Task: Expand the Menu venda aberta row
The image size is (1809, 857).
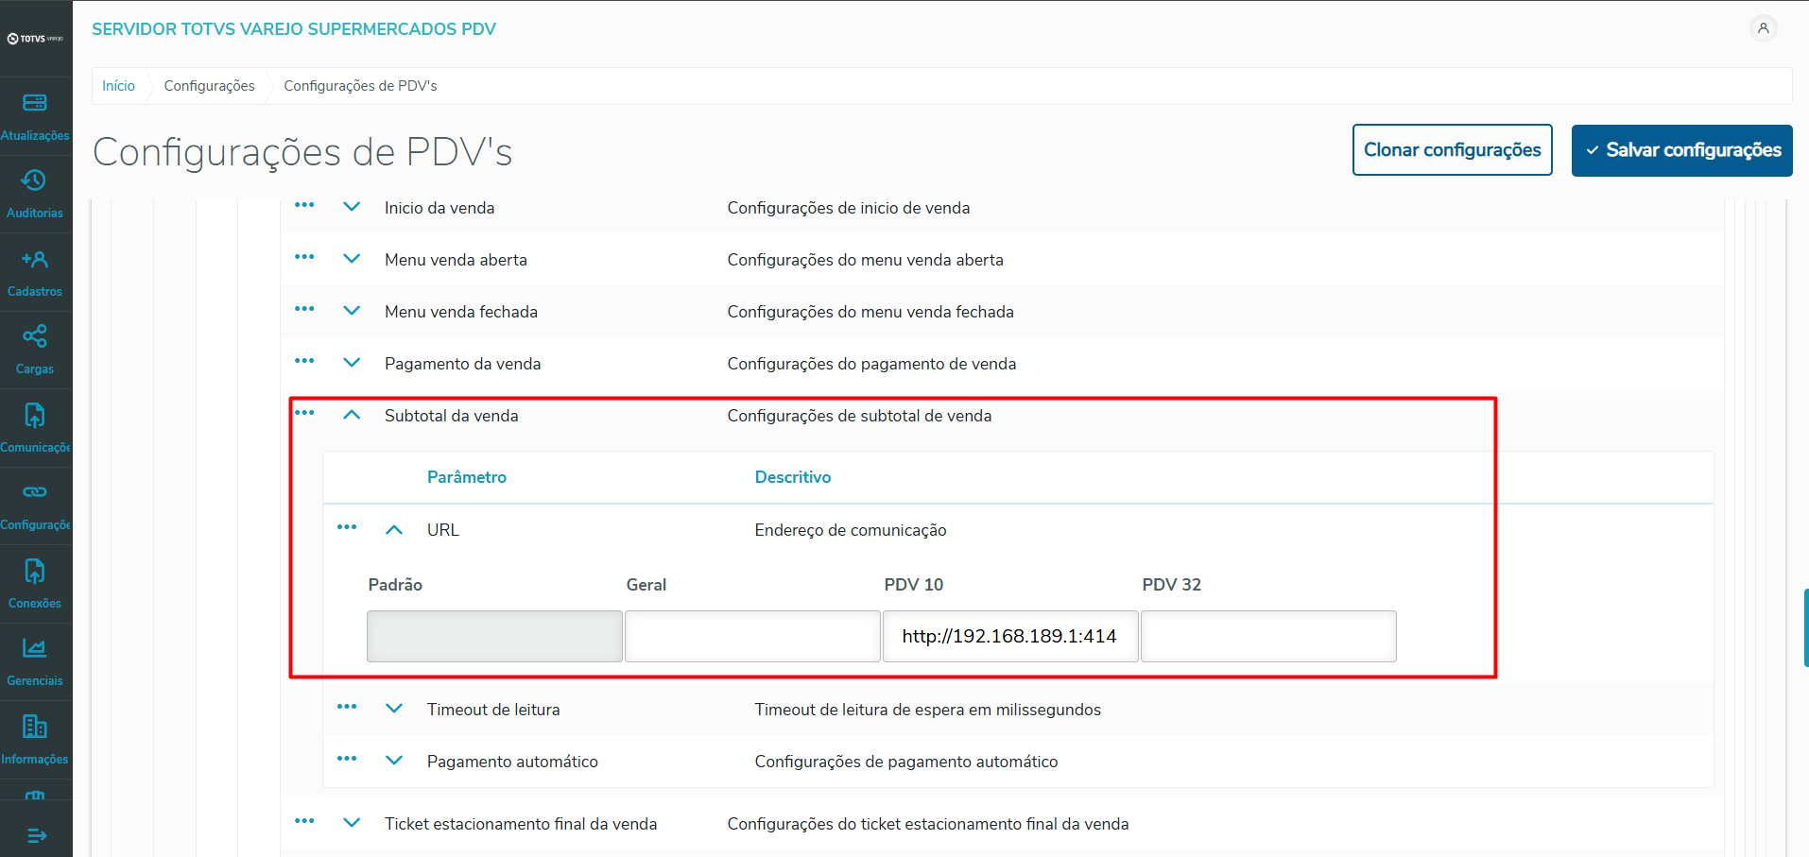Action: click(x=352, y=259)
